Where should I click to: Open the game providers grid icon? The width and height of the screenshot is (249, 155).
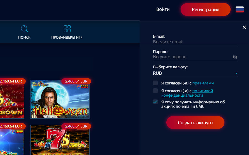click(67, 29)
